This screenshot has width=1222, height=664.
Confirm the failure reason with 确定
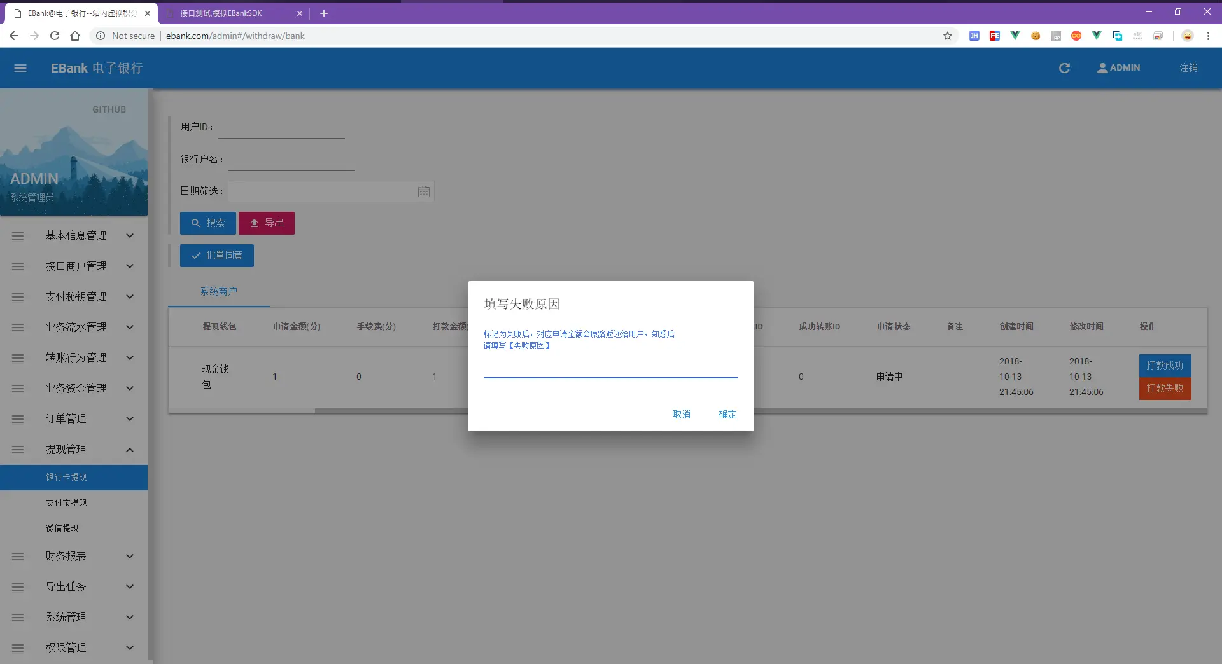click(x=727, y=415)
